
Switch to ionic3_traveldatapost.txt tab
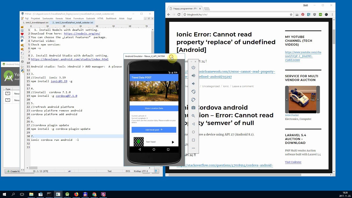point(35,23)
